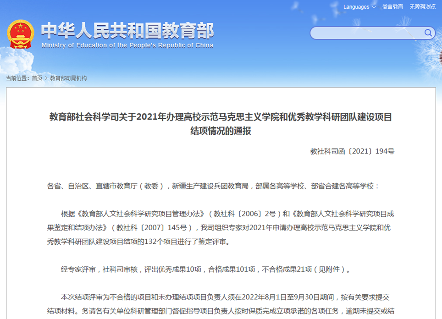
Task: Click the 中华人民共和国教育部 site title
Action: pyautogui.click(x=127, y=31)
